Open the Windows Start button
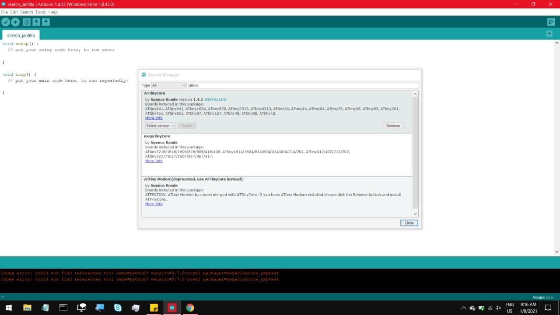The width and height of the screenshot is (560, 315). point(8,308)
